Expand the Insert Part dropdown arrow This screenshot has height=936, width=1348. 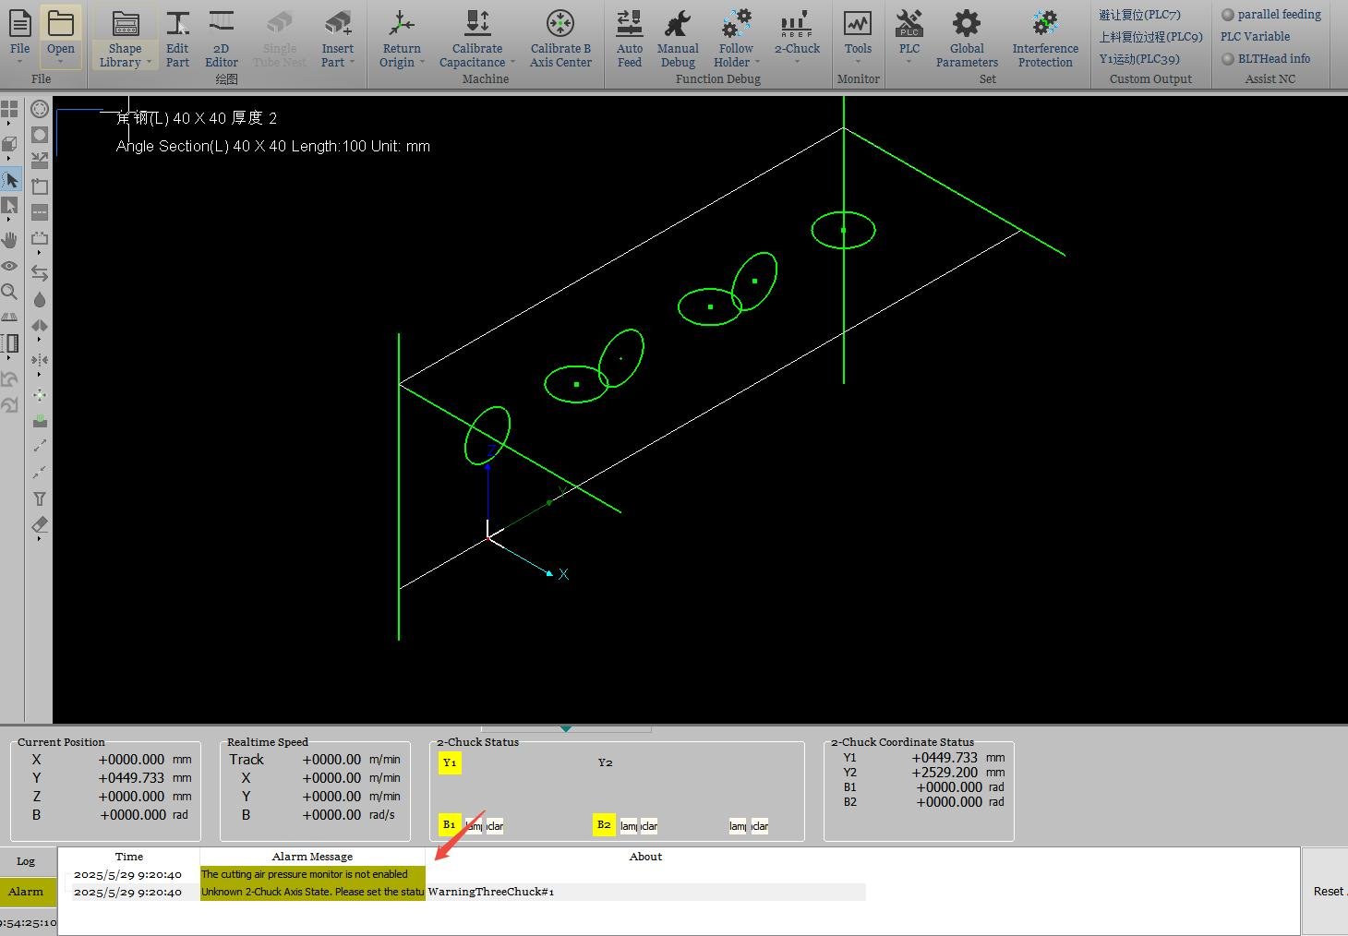352,63
